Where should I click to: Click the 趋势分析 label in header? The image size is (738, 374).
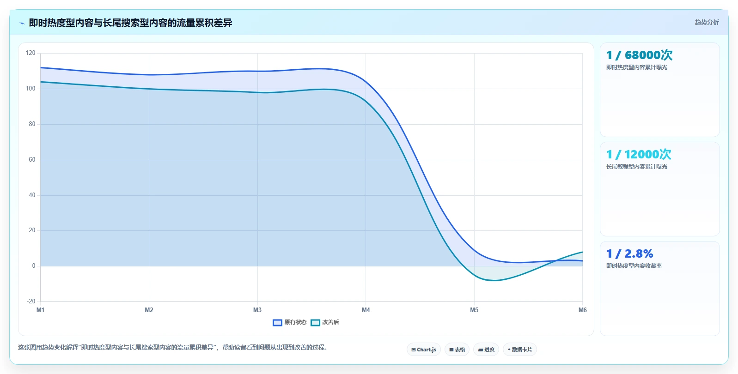707,22
